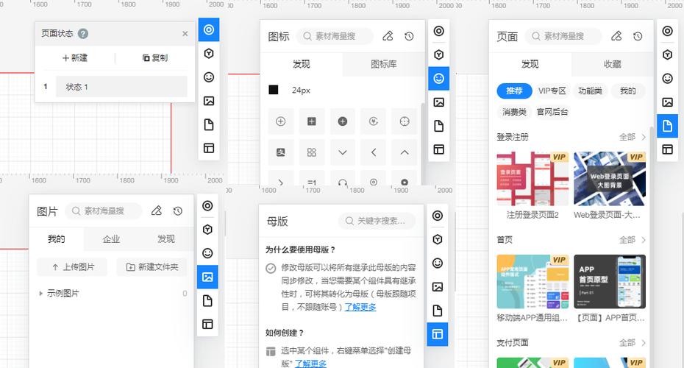Click the search field in the 图片 panel
This screenshot has height=368, width=684.
coord(104,210)
